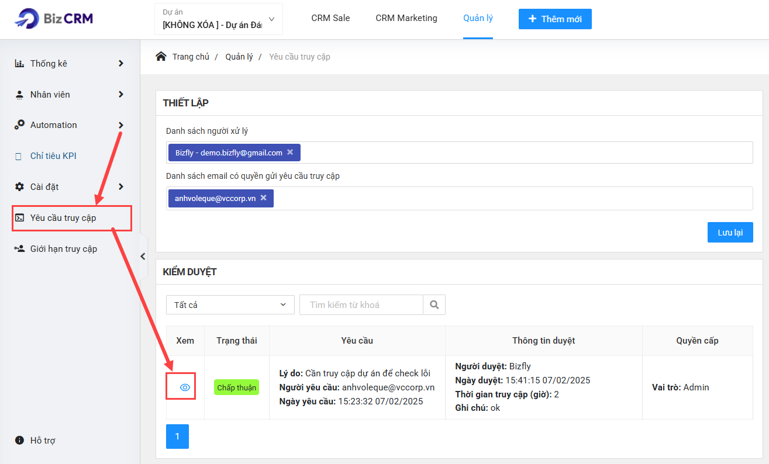Remove the anhvoleque@vccorp.vn tag
769x464 pixels.
[x=263, y=198]
